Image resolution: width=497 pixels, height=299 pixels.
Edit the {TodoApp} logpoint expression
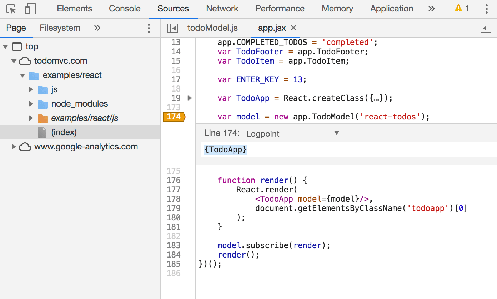(225, 149)
